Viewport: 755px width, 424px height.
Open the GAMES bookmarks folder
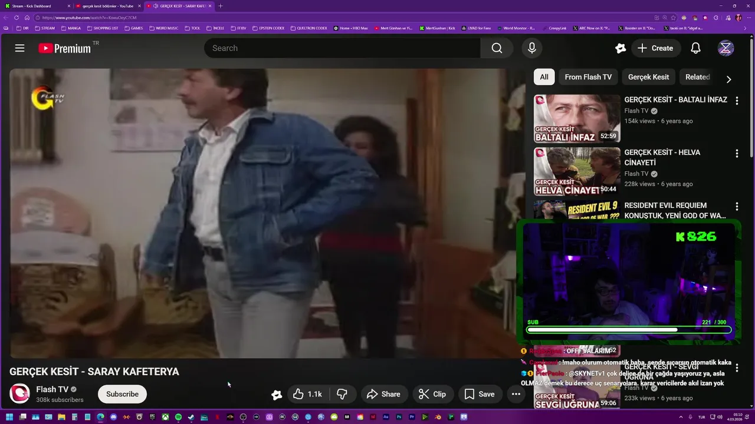coord(134,28)
